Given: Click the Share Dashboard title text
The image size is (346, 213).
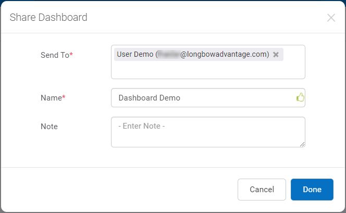Looking at the screenshot, I should (48, 18).
